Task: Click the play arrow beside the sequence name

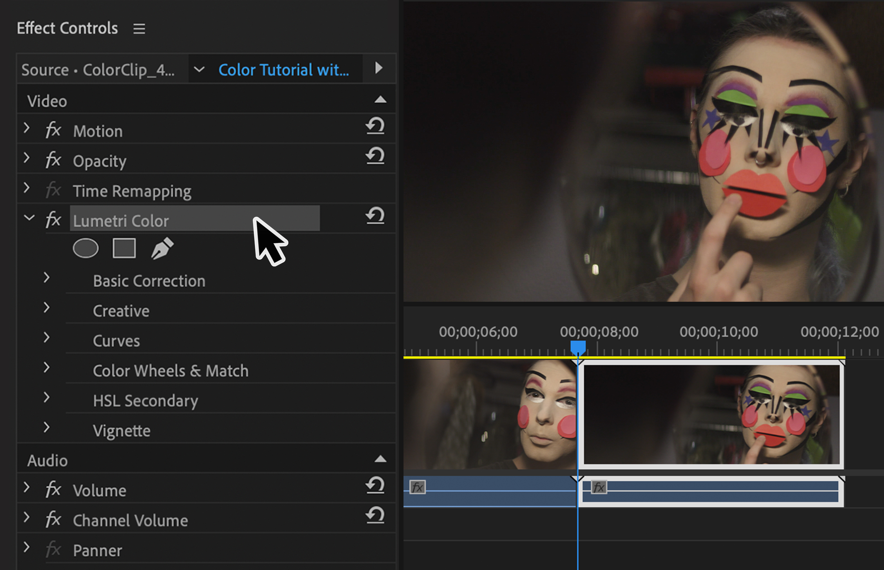Action: click(x=379, y=68)
